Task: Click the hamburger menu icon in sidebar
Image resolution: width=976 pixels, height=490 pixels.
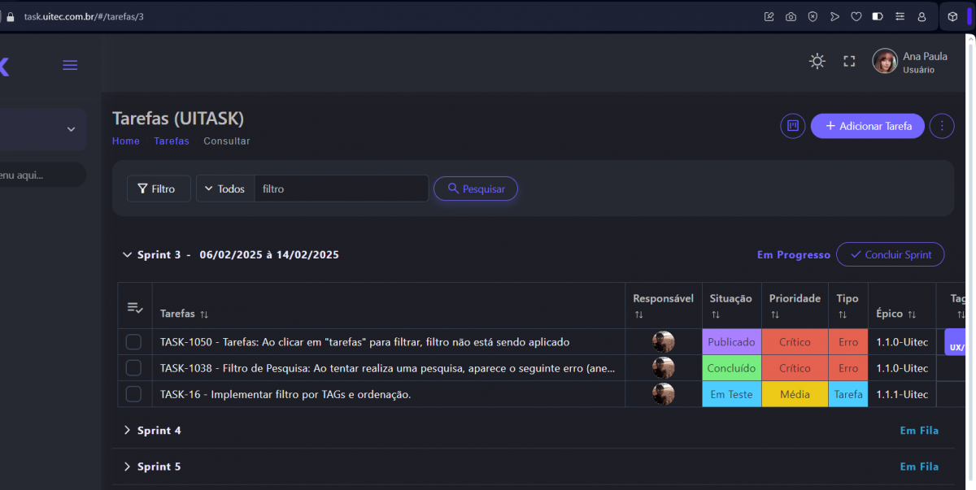Action: tap(70, 66)
